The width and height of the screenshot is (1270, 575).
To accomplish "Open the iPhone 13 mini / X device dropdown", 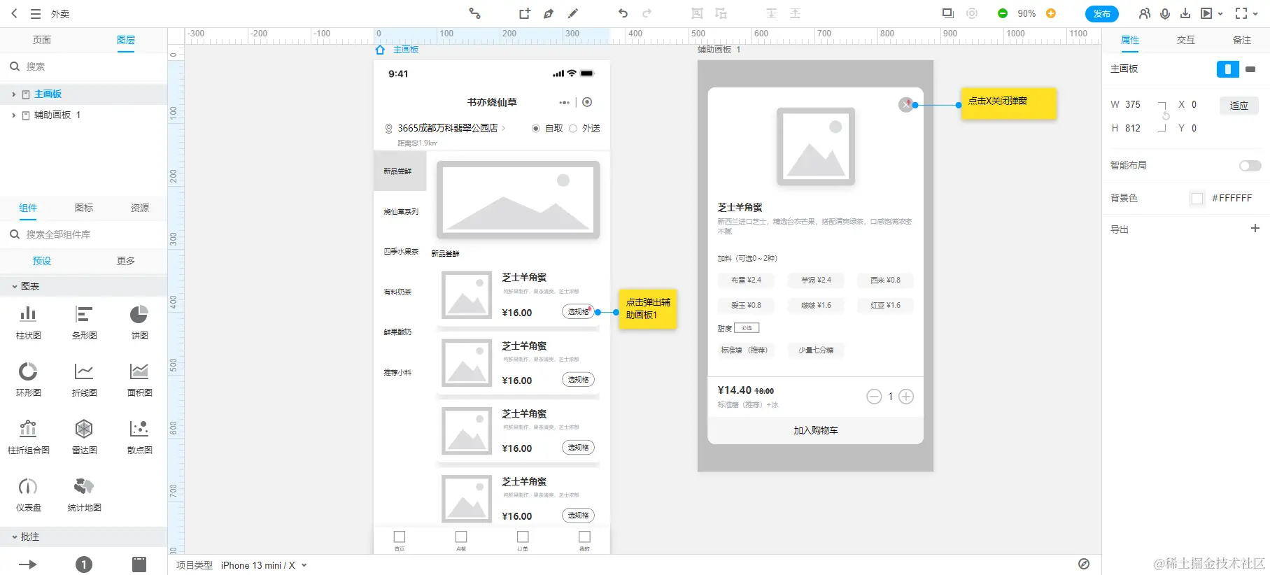I will tap(264, 565).
